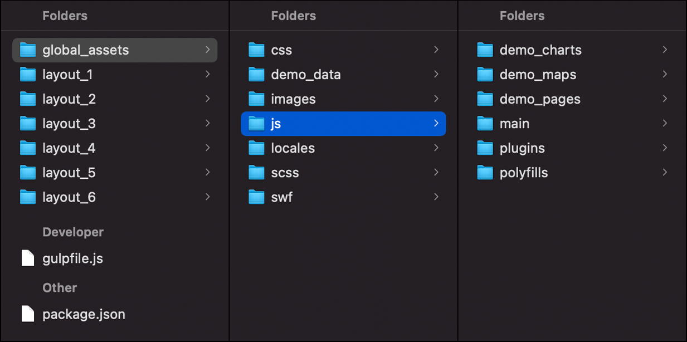The height and width of the screenshot is (342, 687).
Task: Select the plugins folder icon
Action: (x=485, y=148)
